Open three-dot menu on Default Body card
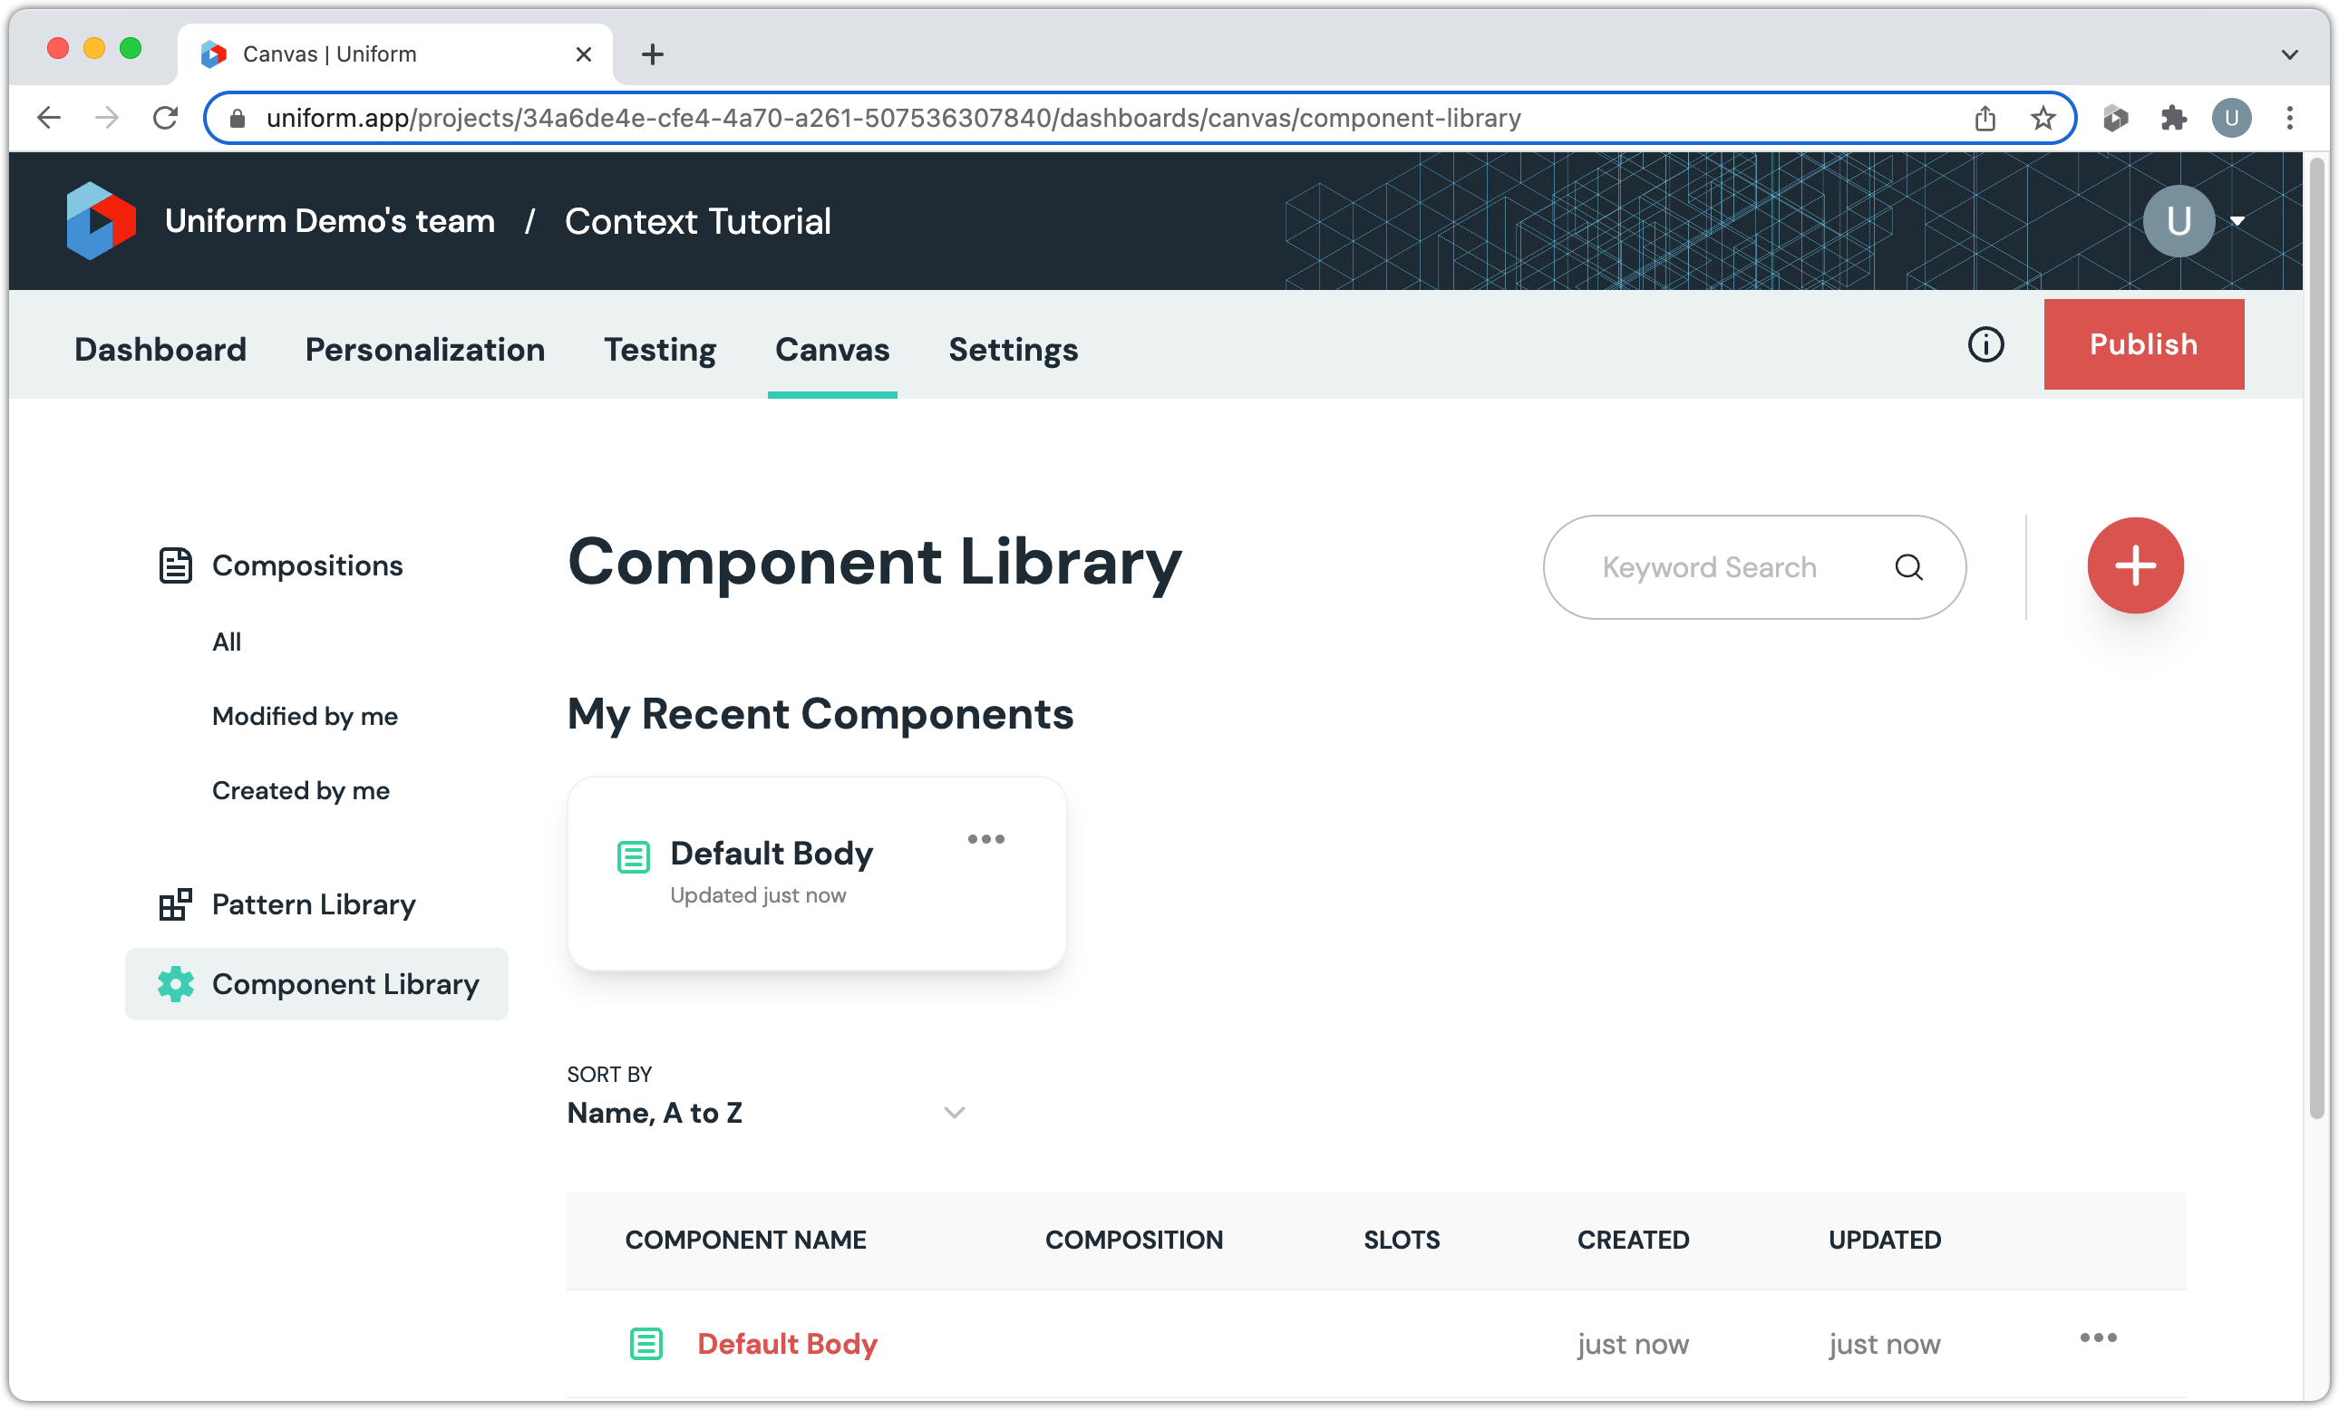This screenshot has height=1410, width=2339. [985, 839]
